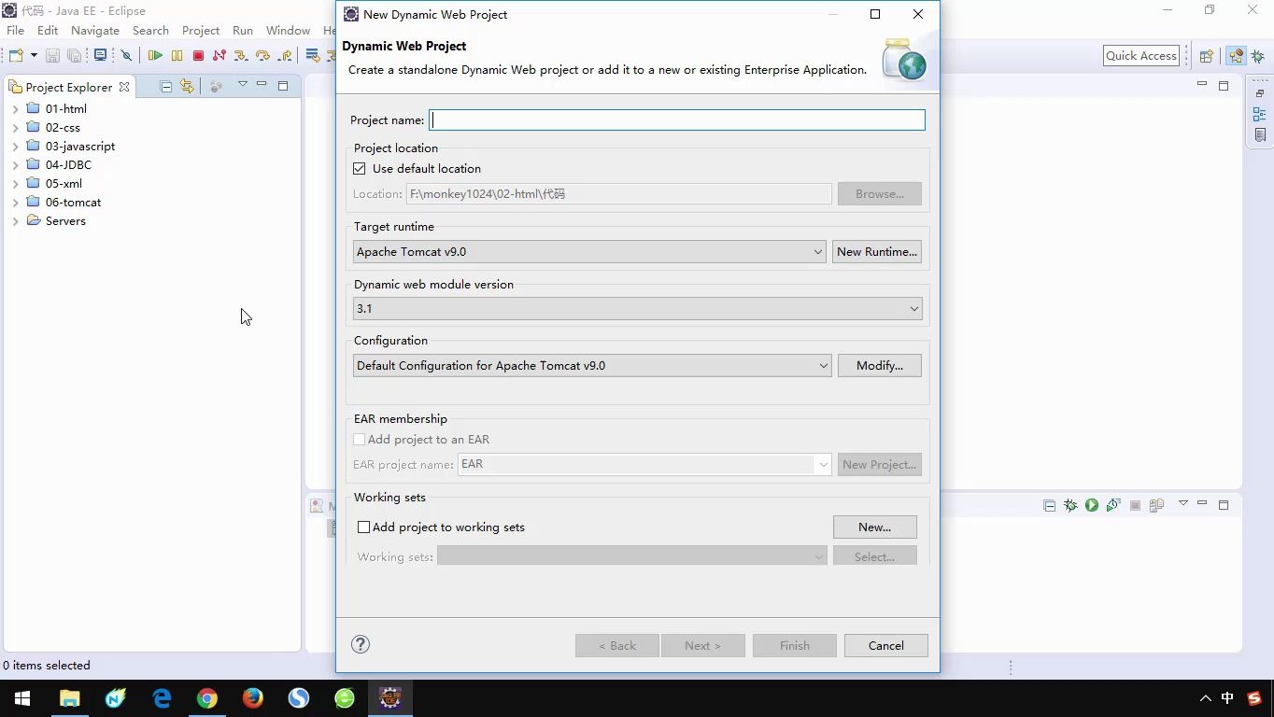Uncheck Use default location checkbox
Screen dimensions: 1274x717
pos(360,169)
